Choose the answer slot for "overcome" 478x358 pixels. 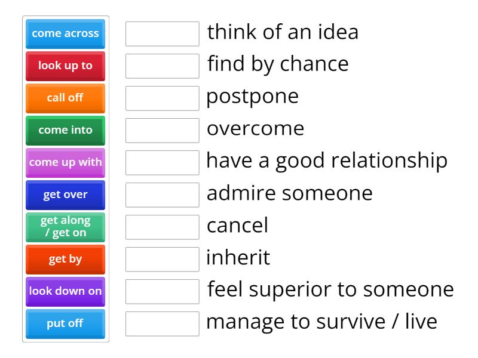tap(162, 131)
